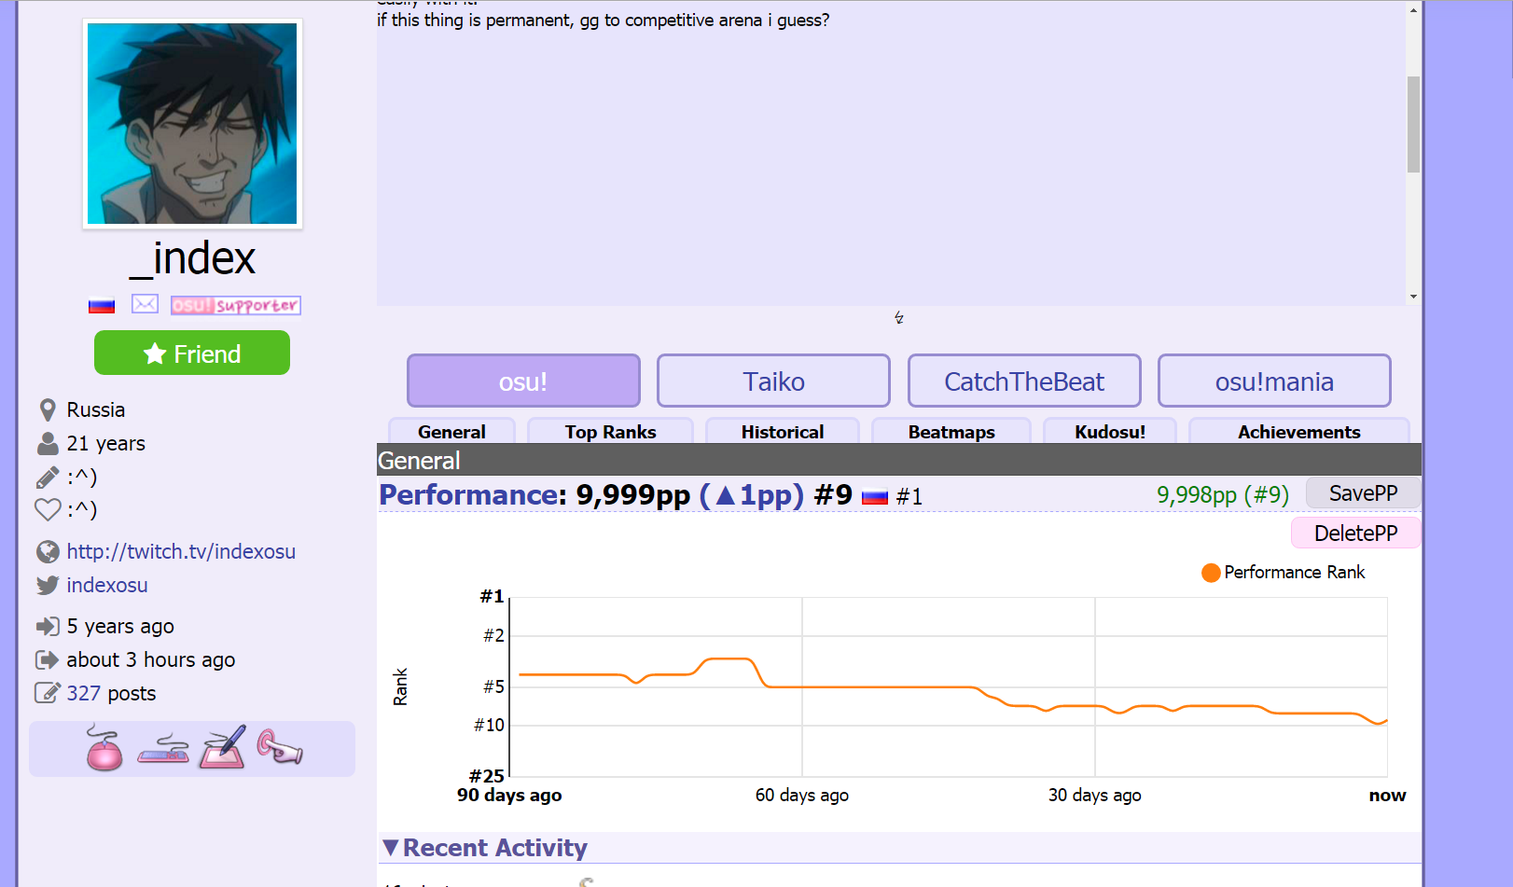Switch to the osu!mania game mode
The width and height of the screenshot is (1513, 887).
(1274, 381)
